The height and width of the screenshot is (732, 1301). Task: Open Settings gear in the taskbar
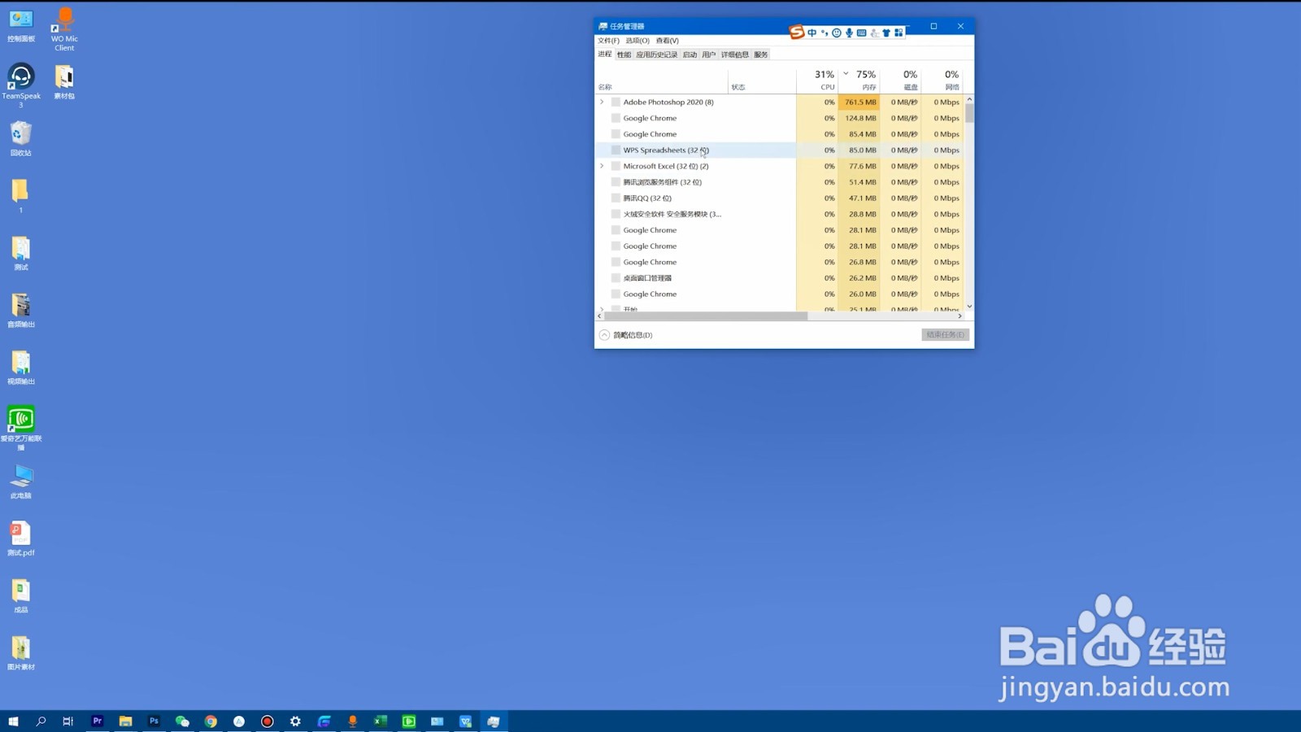coord(295,721)
